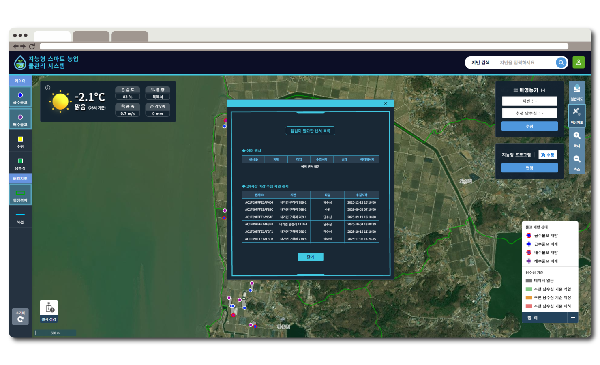Open the 센서 점검 sensor check icon
This screenshot has height=365, width=600.
49,311
